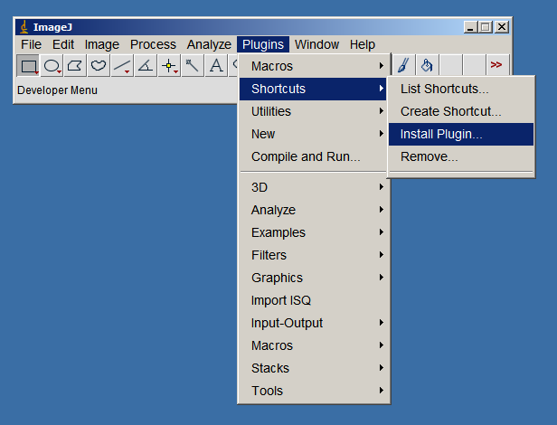557x425 pixels.
Task: Choose Create Shortcut...
Action: [461, 111]
